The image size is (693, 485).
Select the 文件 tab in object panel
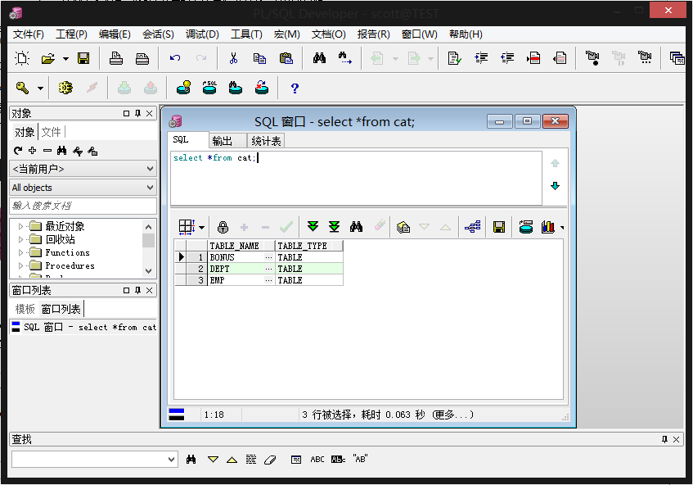[52, 132]
